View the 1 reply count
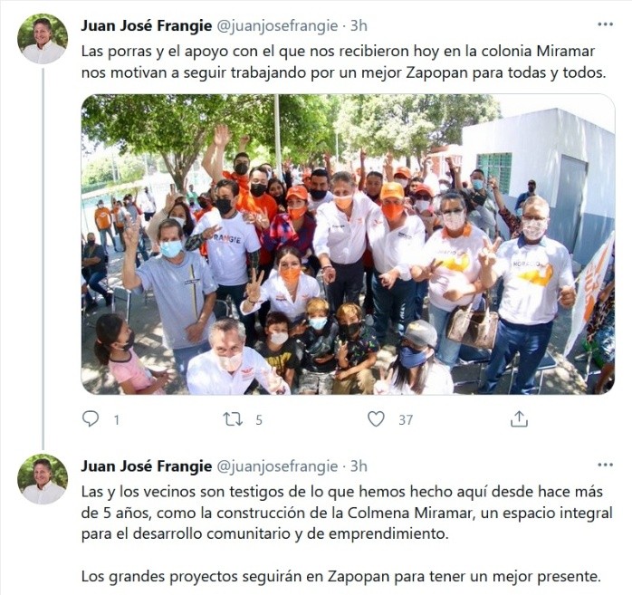The height and width of the screenshot is (595, 632). pyautogui.click(x=116, y=420)
